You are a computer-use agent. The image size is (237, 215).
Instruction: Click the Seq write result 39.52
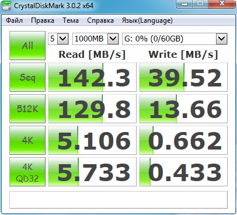coord(183,77)
